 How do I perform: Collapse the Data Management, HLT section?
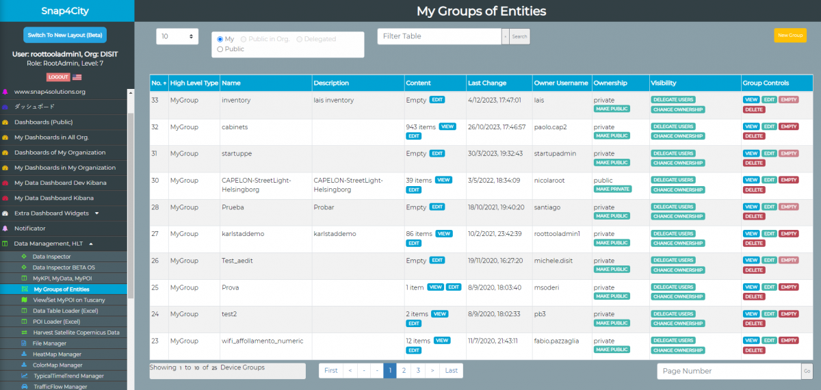point(91,243)
